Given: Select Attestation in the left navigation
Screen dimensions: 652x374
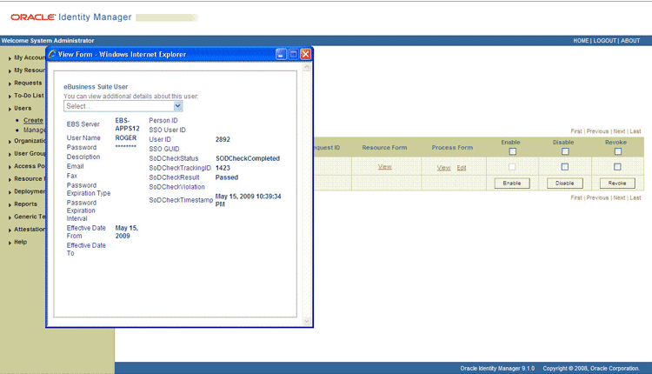Looking at the screenshot, I should 30,230.
